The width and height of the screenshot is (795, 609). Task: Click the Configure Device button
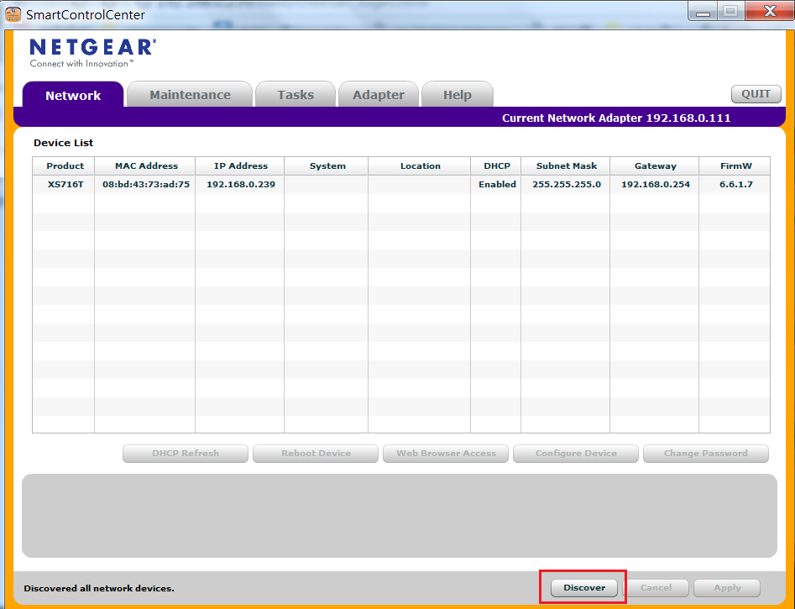576,454
